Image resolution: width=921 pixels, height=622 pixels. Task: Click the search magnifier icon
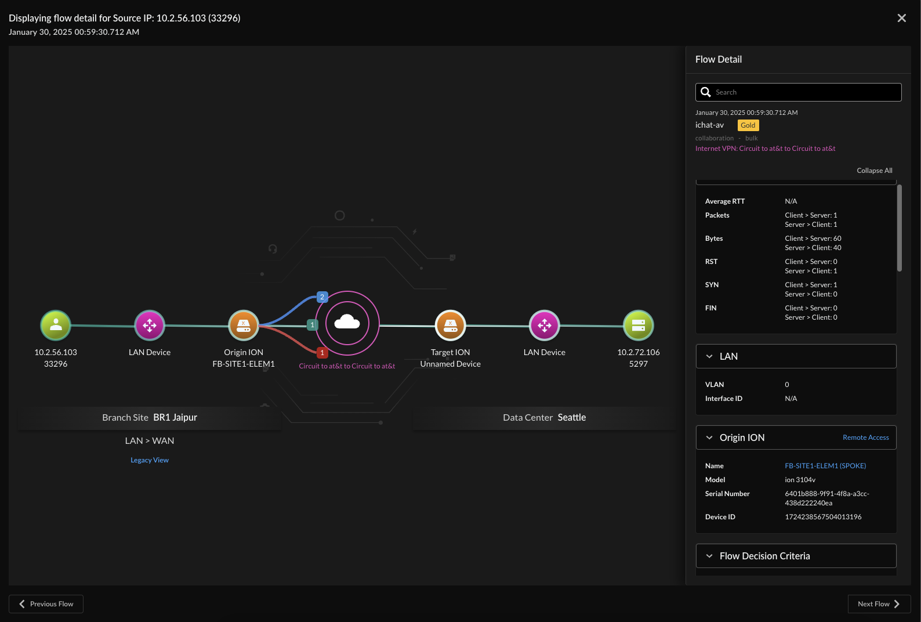click(706, 92)
